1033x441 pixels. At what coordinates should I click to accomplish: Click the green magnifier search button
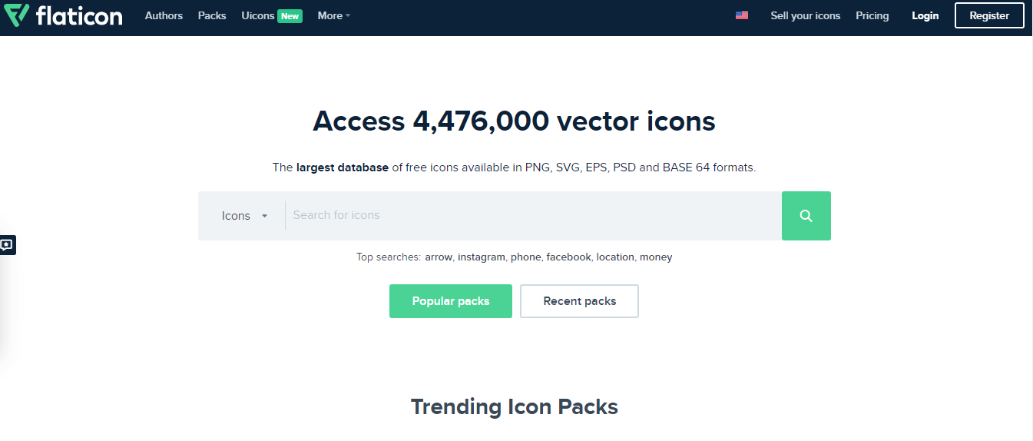pos(806,216)
